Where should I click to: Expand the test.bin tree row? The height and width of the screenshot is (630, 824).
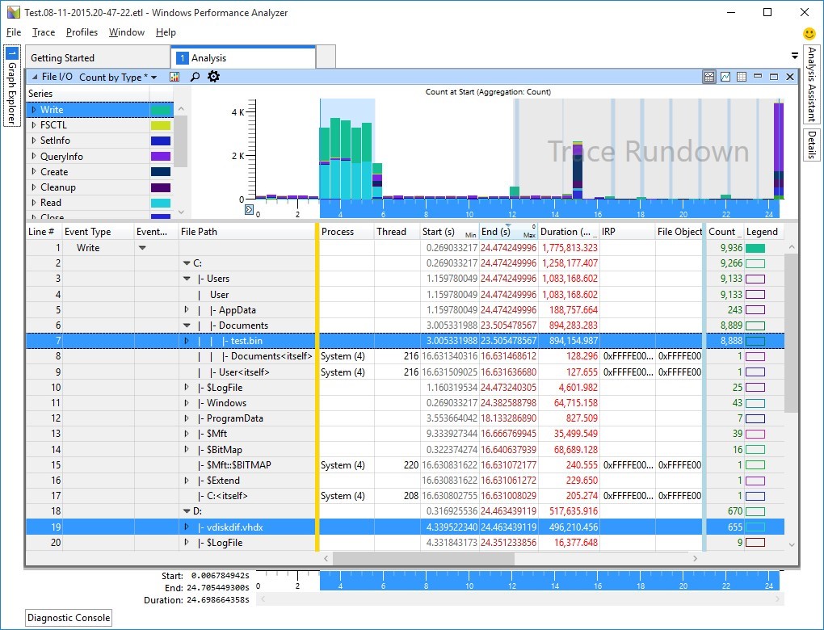(x=187, y=341)
